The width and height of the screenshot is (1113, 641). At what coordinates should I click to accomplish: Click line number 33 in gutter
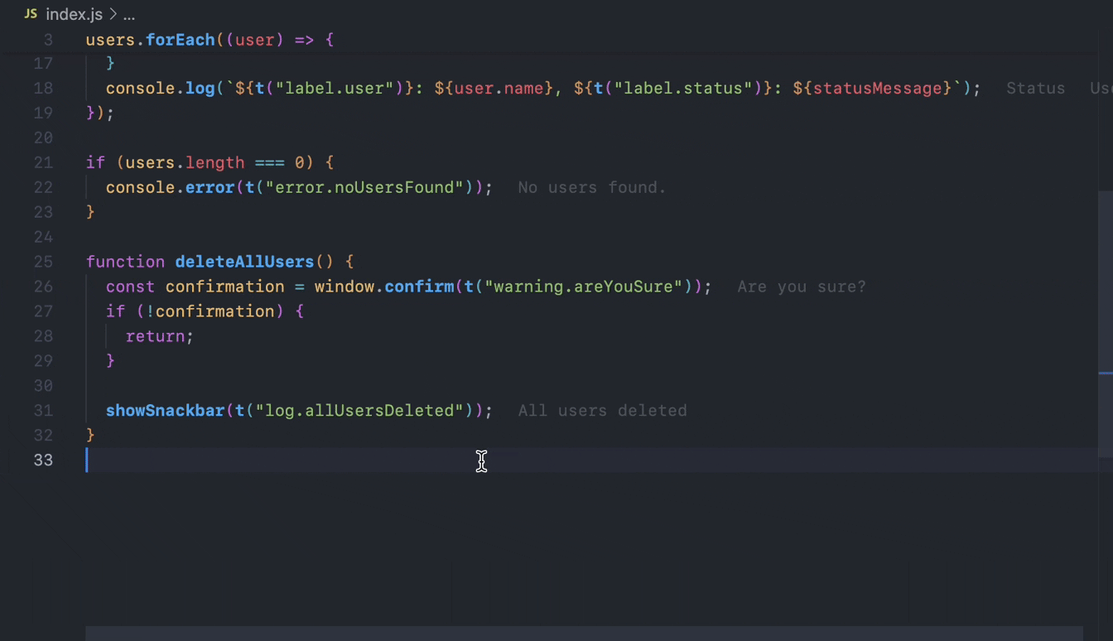[43, 460]
